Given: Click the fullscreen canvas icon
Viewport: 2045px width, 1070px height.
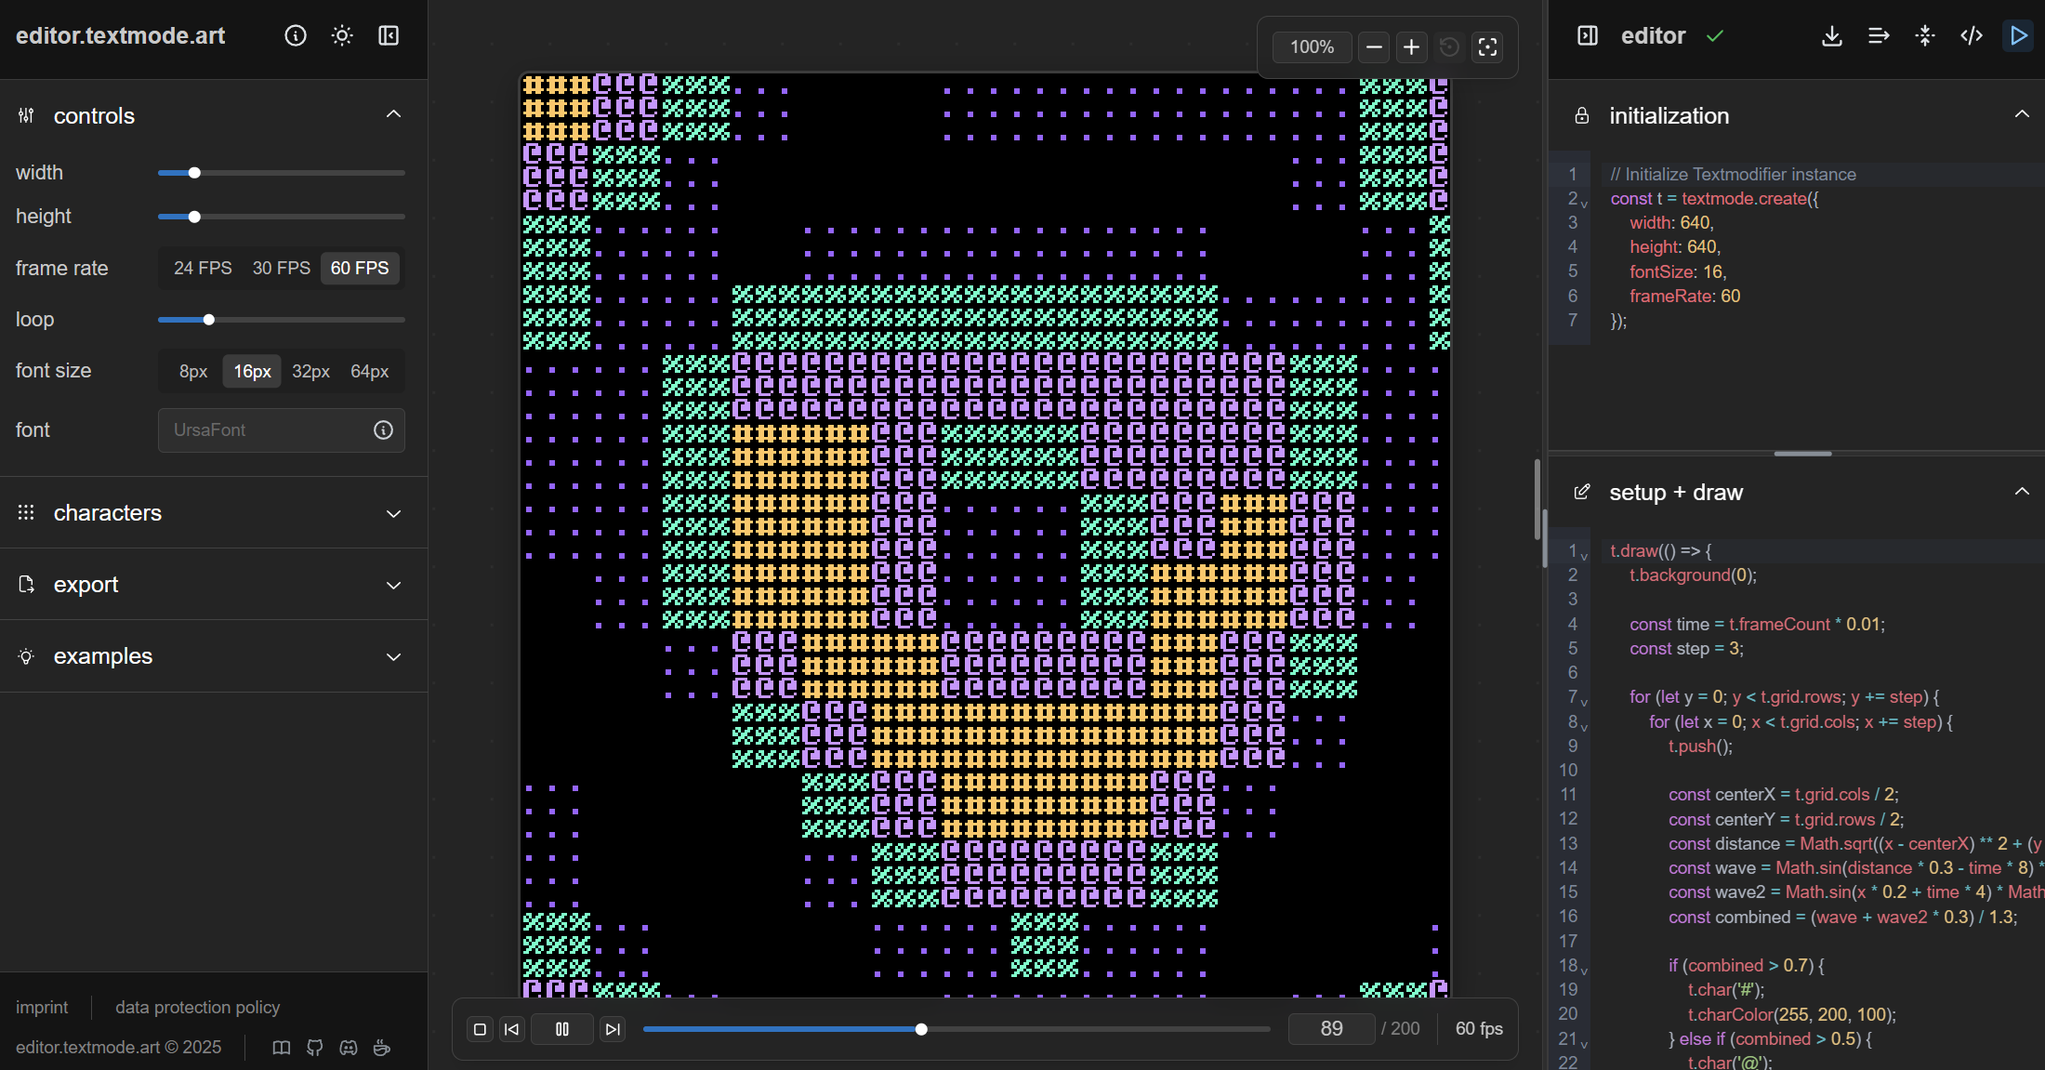Looking at the screenshot, I should coord(1487,47).
